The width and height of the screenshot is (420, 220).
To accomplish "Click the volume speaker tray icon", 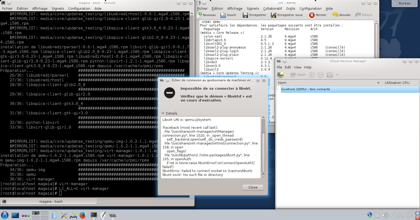I will pos(385,216).
